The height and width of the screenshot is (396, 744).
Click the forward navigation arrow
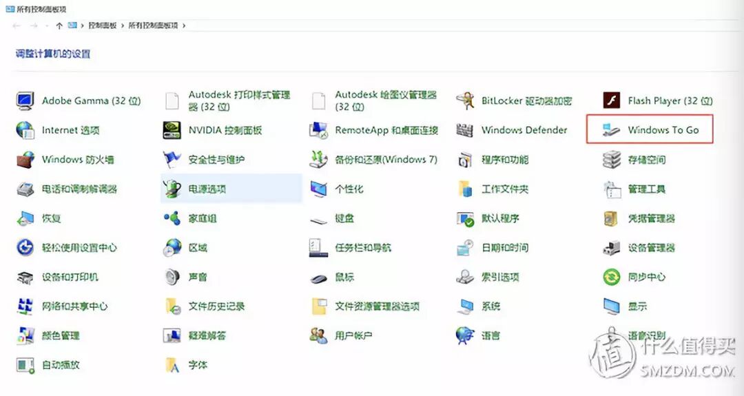(x=34, y=25)
